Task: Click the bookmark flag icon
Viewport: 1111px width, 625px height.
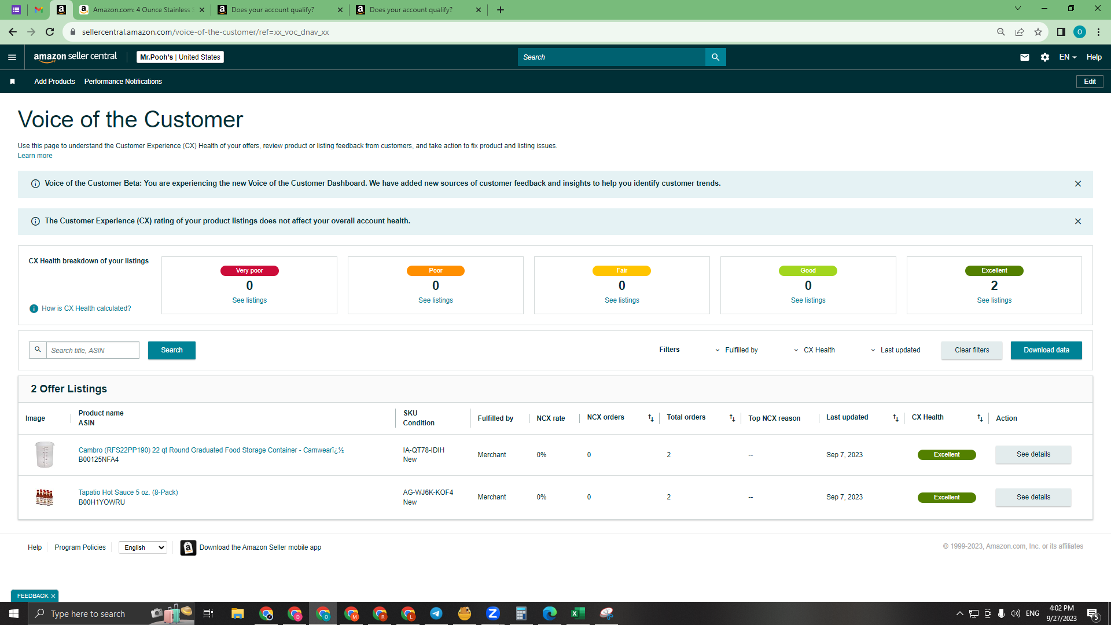Action: pos(12,82)
